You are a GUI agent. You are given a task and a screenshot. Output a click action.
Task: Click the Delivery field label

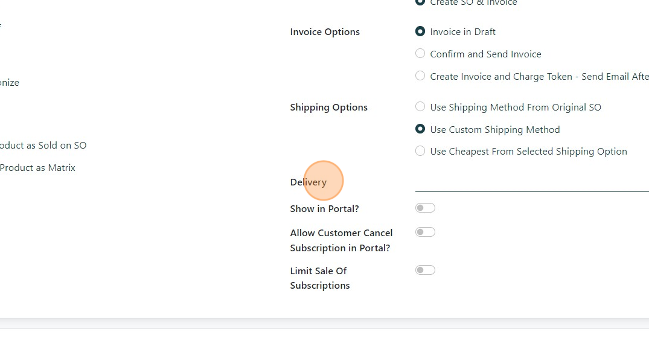coord(308,182)
